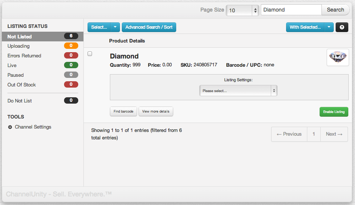Click the Showing 1 to 1 entries text

[x=136, y=134]
